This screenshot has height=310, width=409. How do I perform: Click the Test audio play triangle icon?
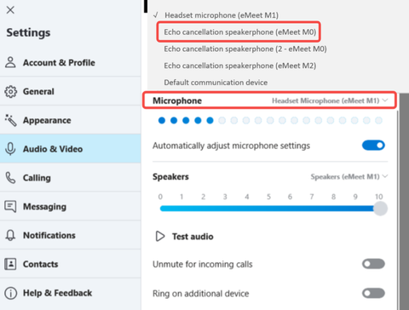pyautogui.click(x=160, y=236)
